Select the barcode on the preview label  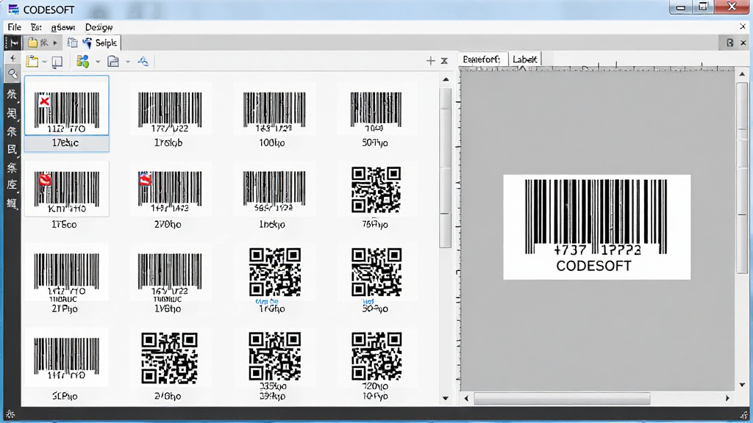[596, 216]
